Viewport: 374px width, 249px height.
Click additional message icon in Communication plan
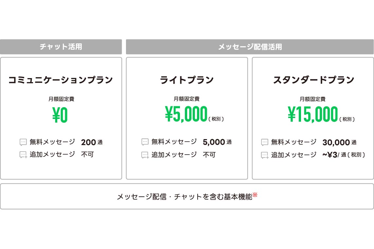(23, 155)
